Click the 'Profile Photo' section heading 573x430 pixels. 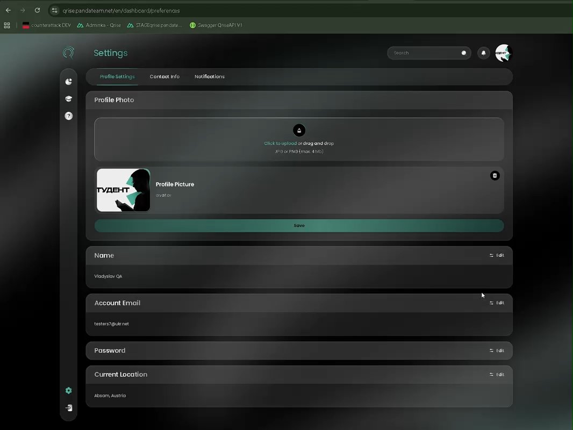[x=114, y=100]
